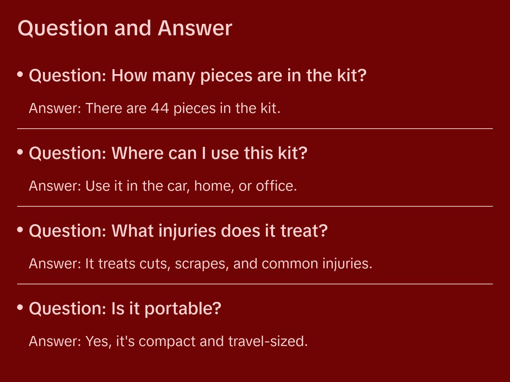Select the answer about cuts and scrapes

(201, 264)
